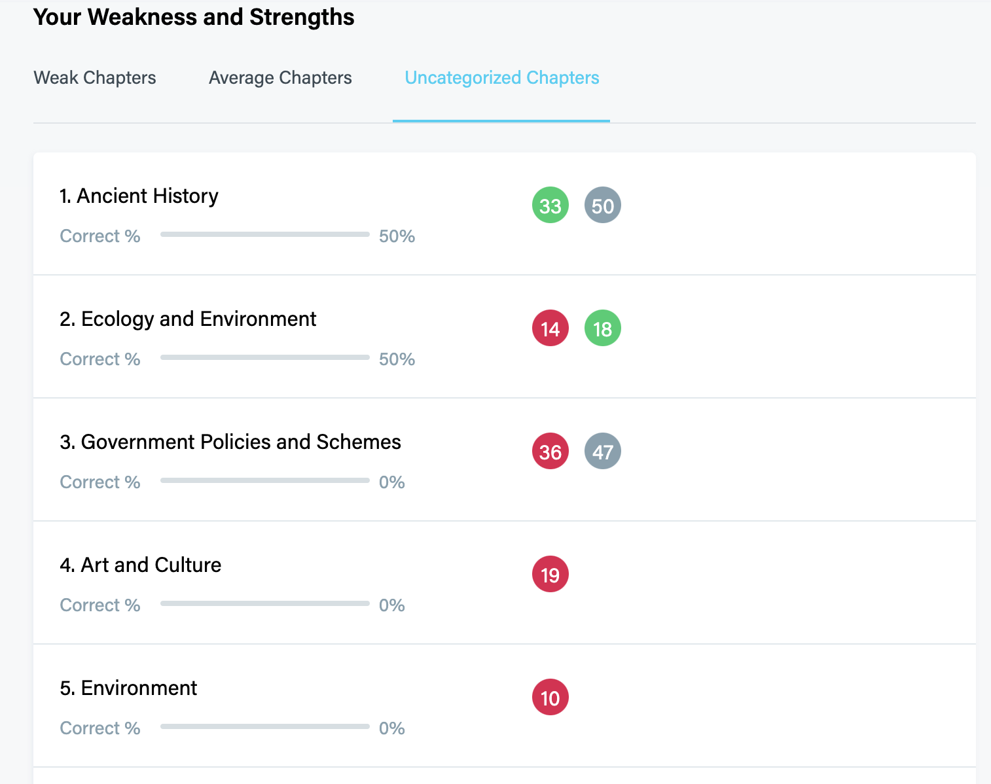Open red question badge 36
991x784 pixels.
point(550,452)
